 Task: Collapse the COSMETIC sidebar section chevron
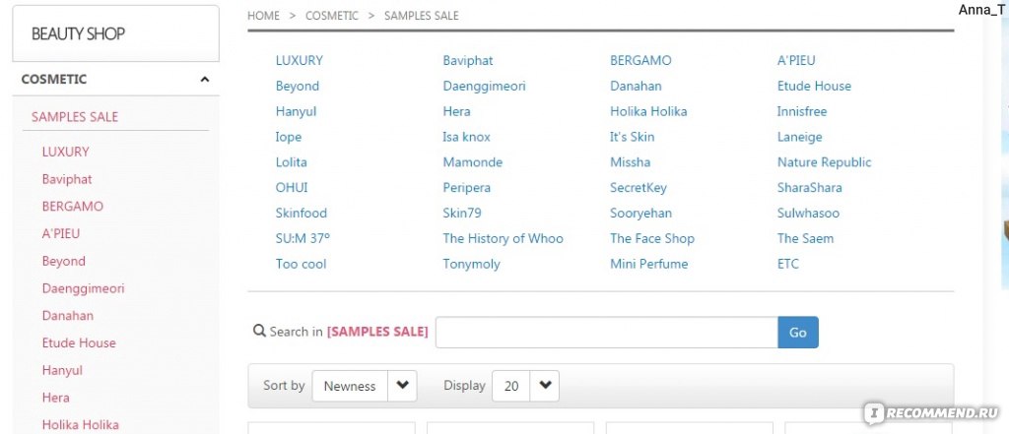(x=205, y=79)
